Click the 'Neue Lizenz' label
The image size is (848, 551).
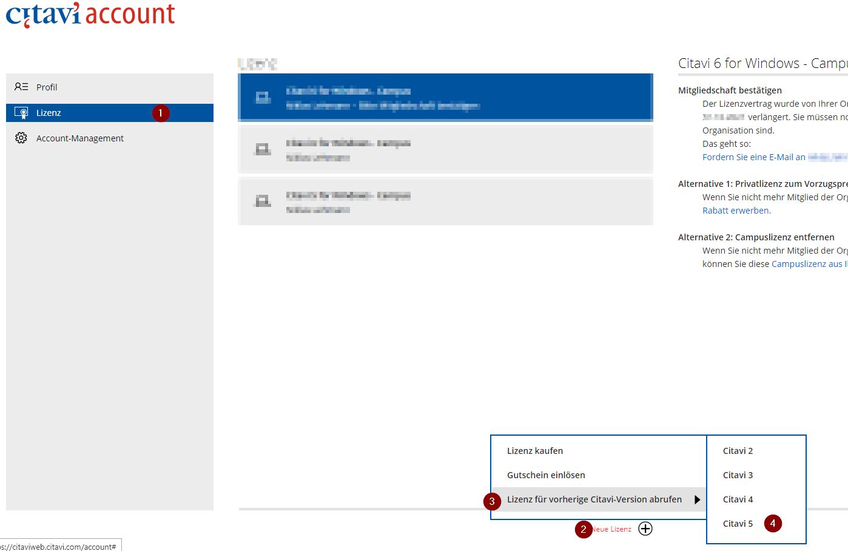coord(611,529)
